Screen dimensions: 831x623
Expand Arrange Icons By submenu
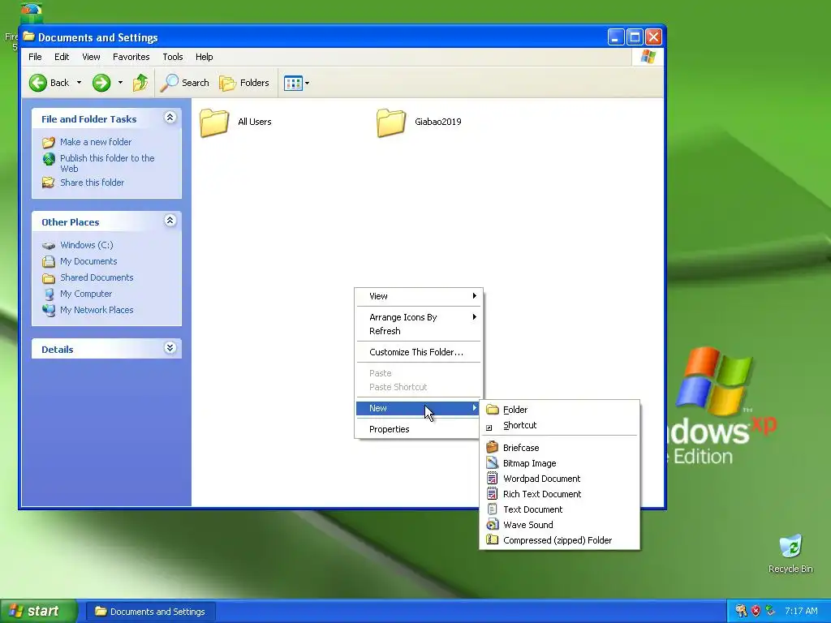[418, 317]
